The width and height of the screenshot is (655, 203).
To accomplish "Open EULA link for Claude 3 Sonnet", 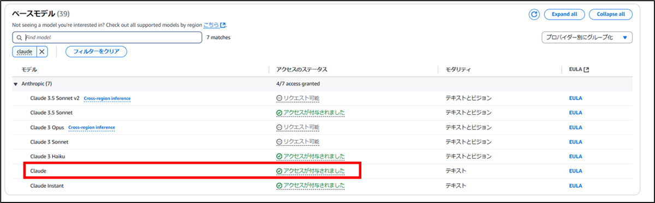I will coord(576,142).
